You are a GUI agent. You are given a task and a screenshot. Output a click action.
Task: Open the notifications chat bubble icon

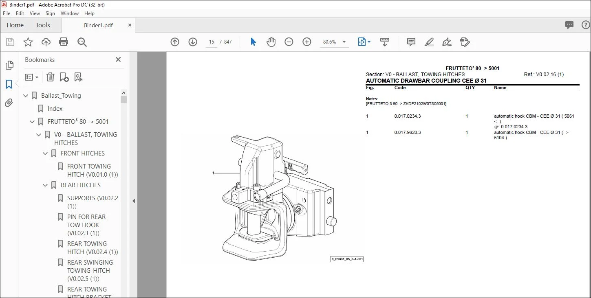(x=569, y=25)
